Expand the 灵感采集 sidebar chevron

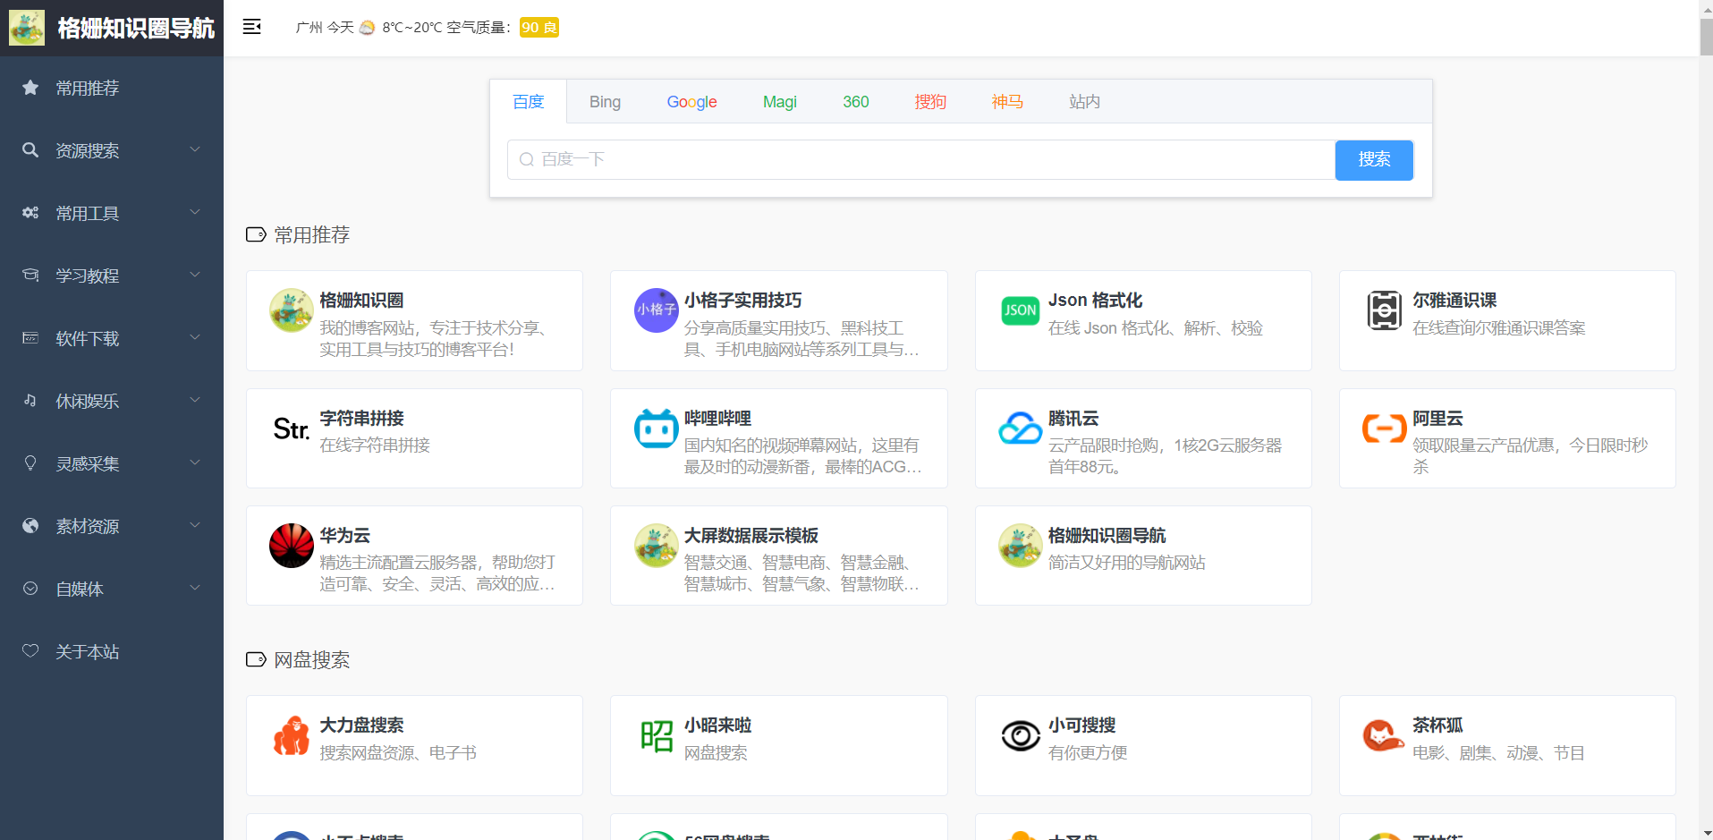click(195, 462)
